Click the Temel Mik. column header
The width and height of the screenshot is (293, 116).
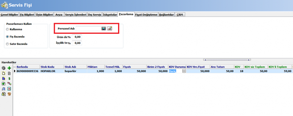coord(114,67)
